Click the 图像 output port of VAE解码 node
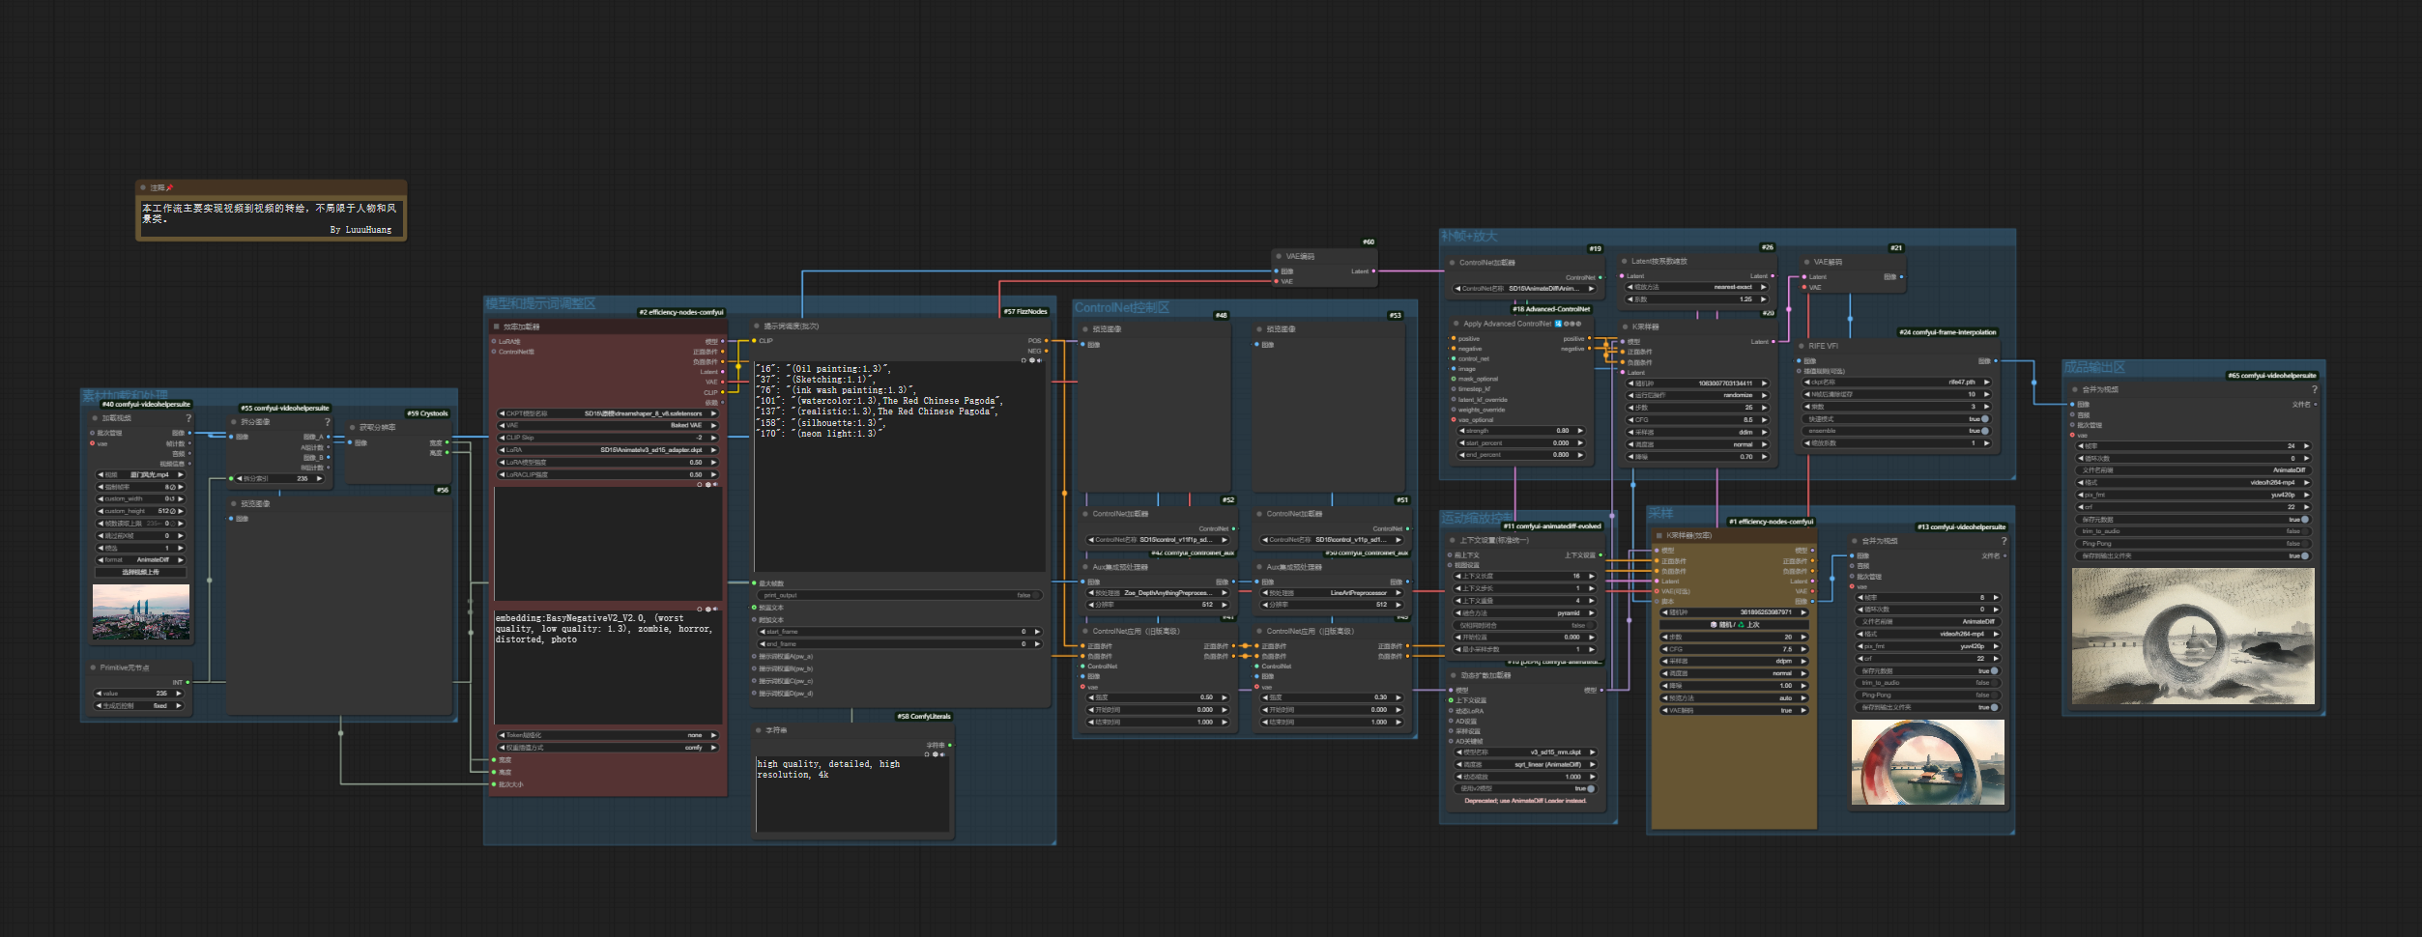2422x937 pixels. (1901, 277)
